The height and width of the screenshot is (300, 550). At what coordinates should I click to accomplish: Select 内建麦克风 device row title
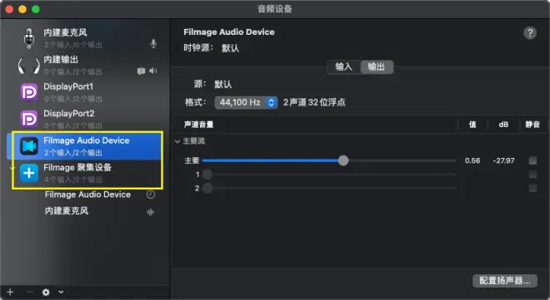(x=65, y=32)
